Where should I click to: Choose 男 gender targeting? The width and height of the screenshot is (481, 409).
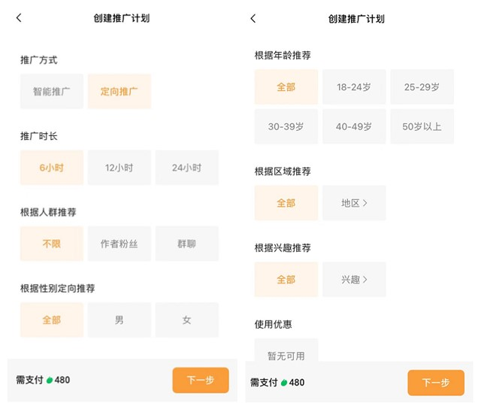click(x=119, y=320)
